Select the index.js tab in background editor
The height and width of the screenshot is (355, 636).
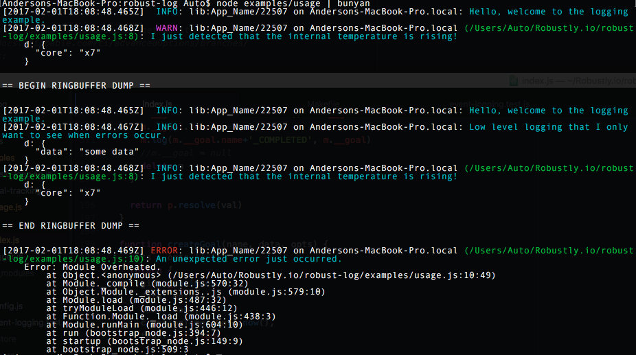[157, 104]
